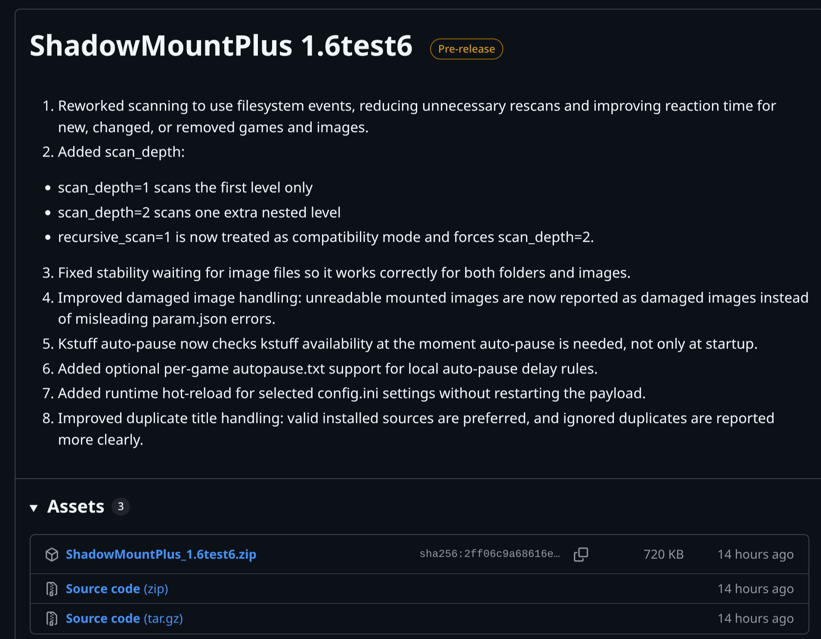This screenshot has width=821, height=639.
Task: Click the scan_depth=1 bullet in release notes
Action: [185, 188]
